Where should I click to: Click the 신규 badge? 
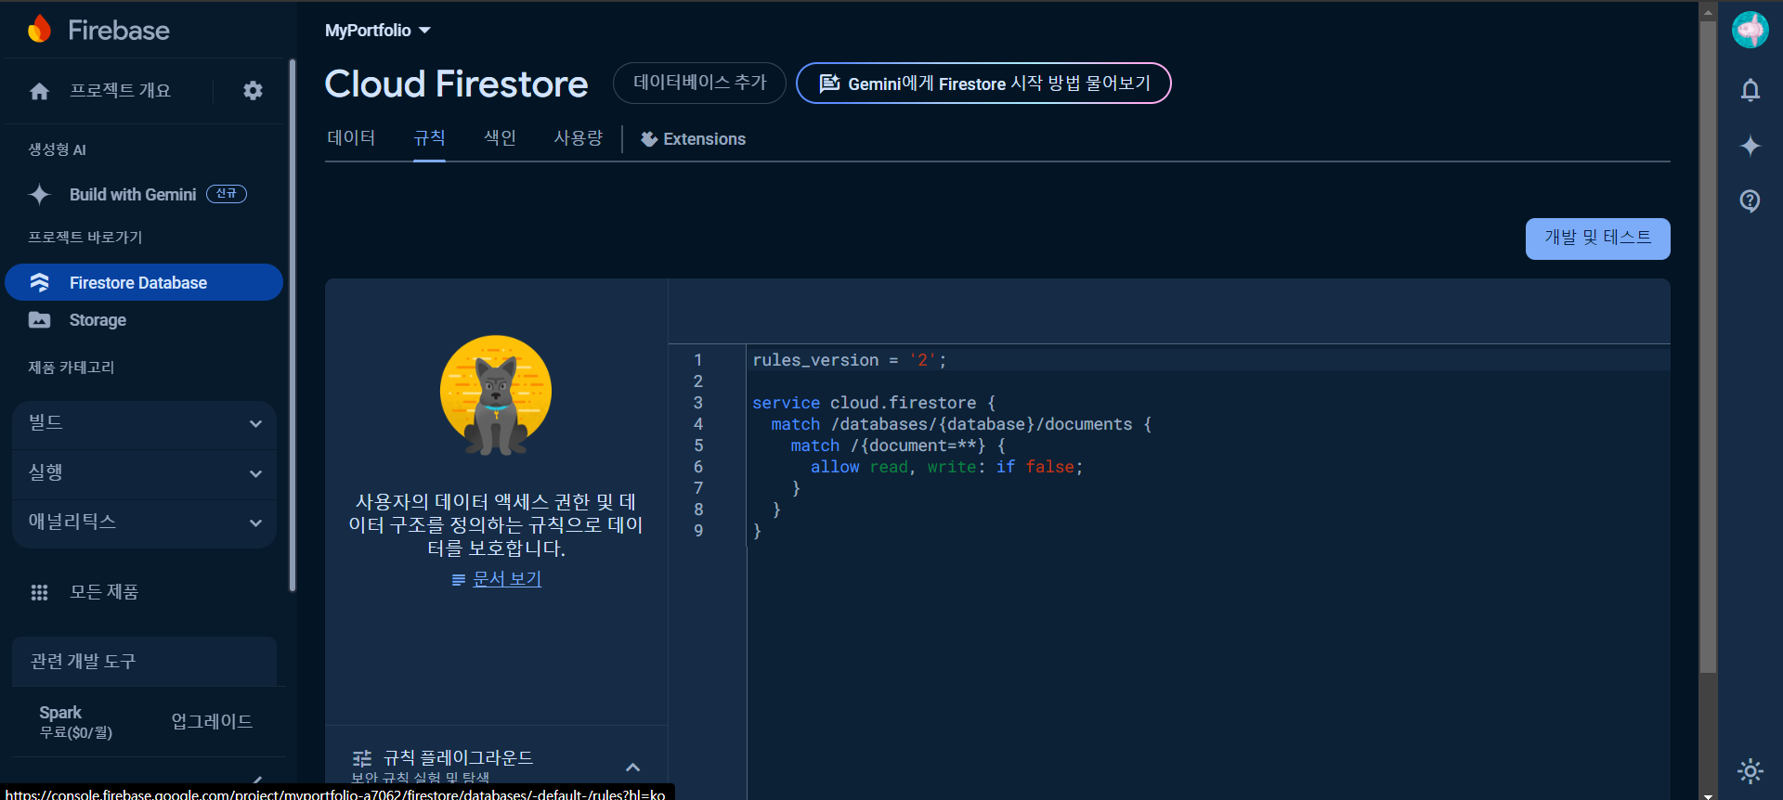(x=227, y=194)
